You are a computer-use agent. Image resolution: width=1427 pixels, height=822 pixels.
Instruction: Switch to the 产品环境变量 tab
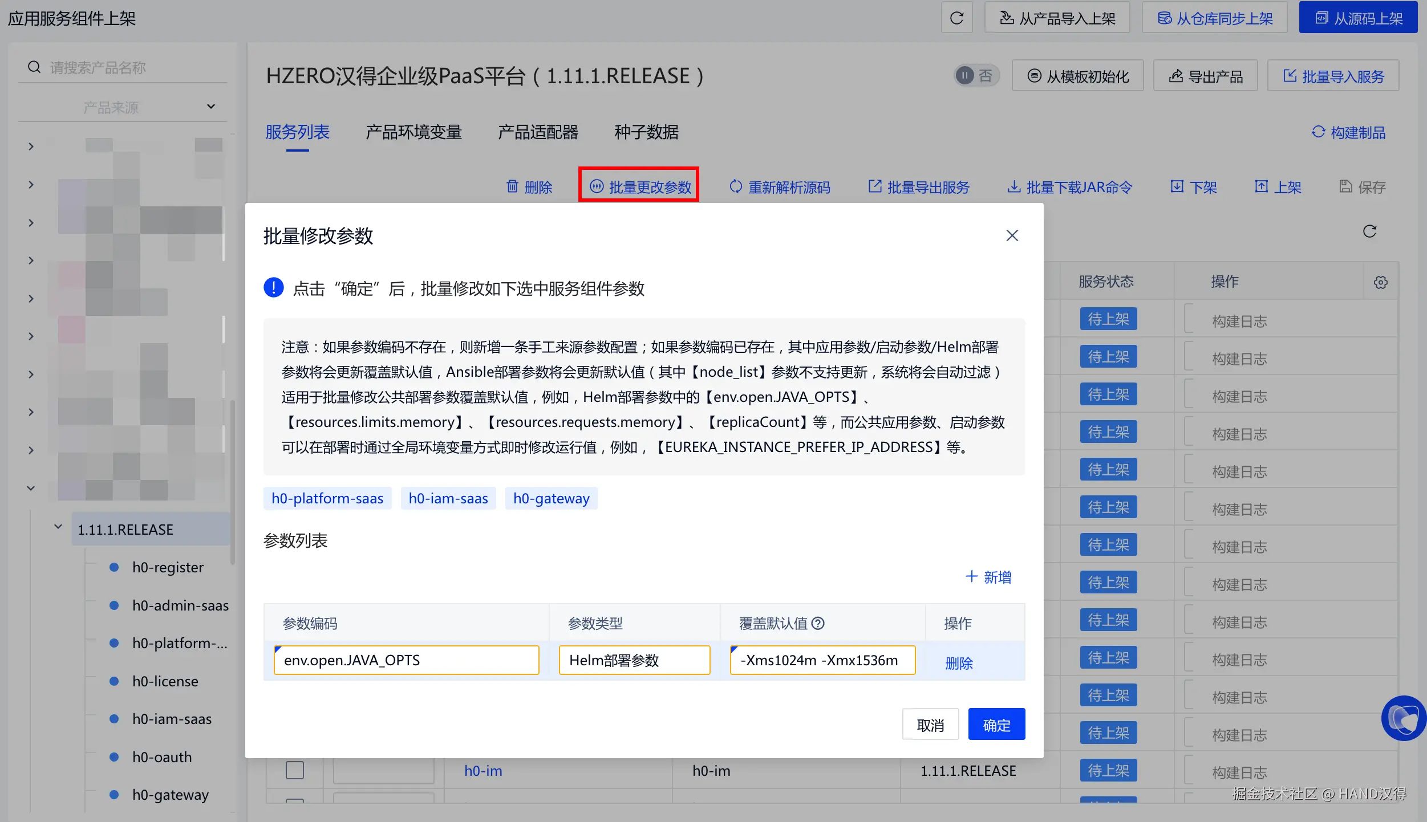pyautogui.click(x=413, y=132)
